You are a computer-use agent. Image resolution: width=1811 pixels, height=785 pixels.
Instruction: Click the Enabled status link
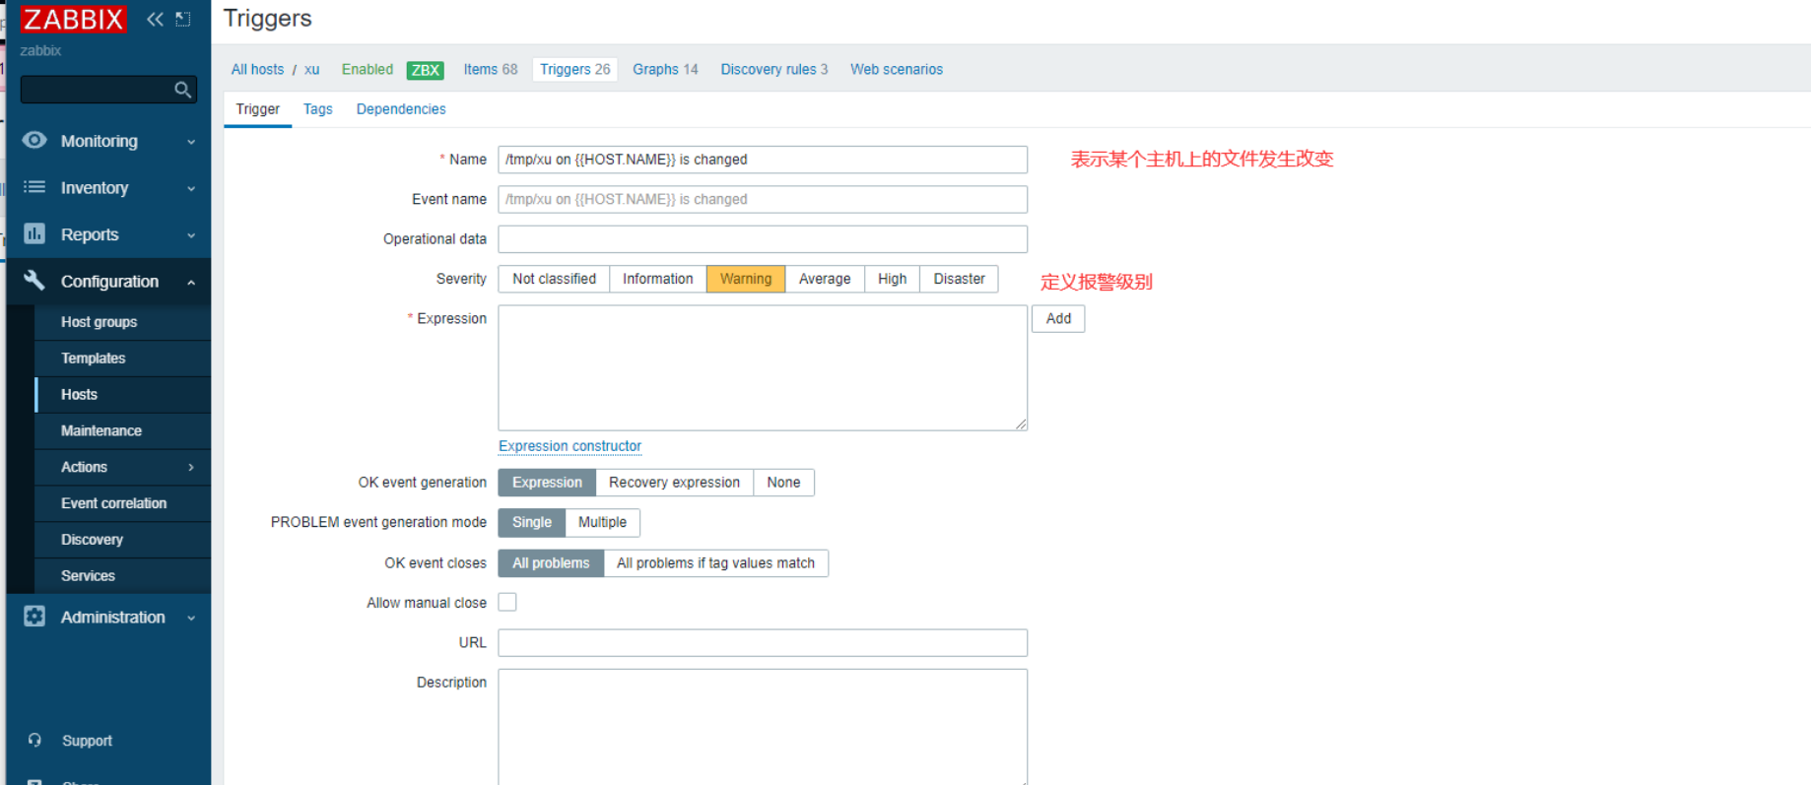(368, 70)
